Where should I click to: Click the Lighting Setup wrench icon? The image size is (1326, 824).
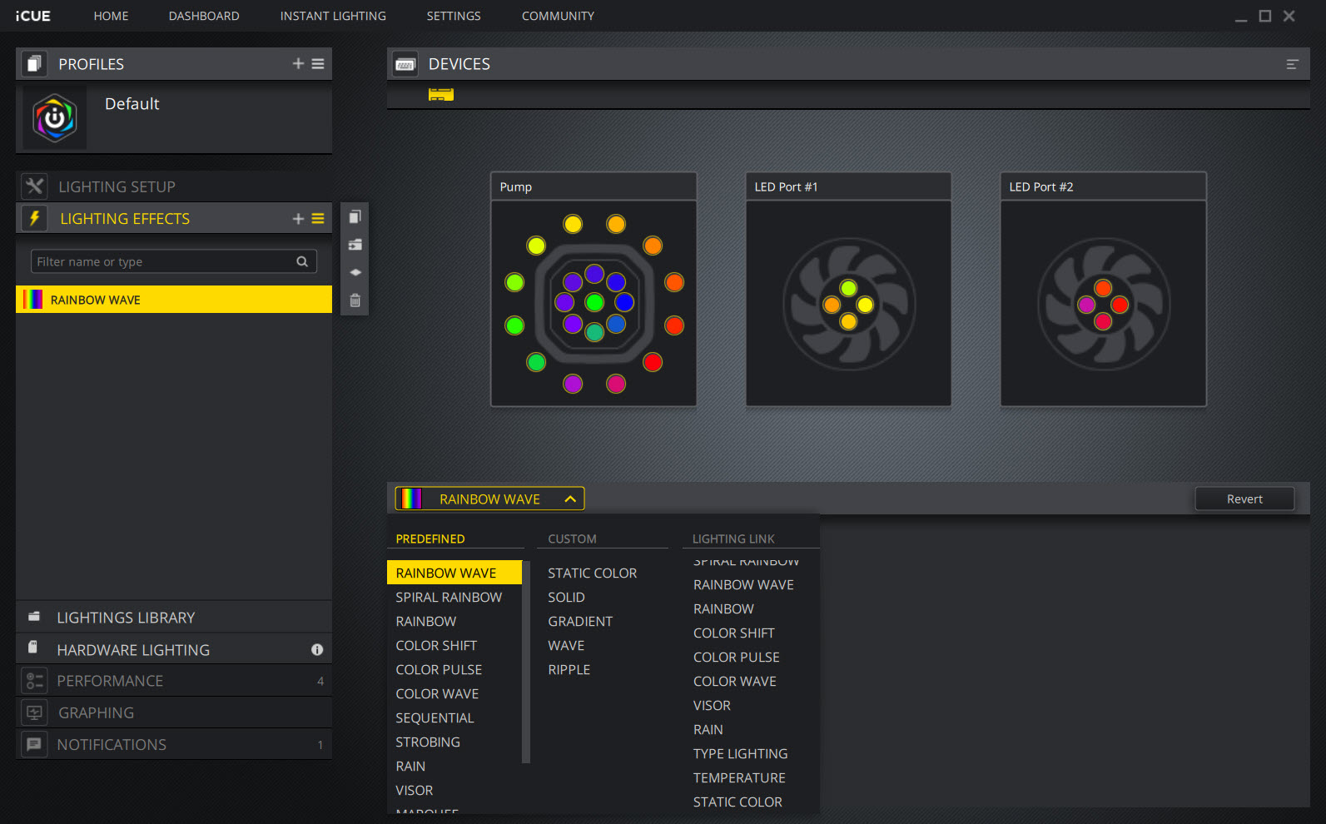[x=34, y=186]
